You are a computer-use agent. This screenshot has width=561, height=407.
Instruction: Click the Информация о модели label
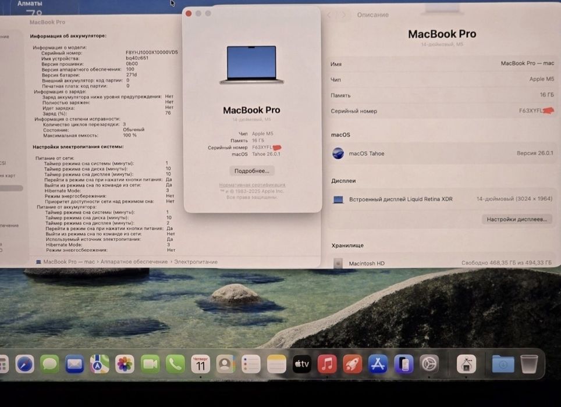tap(60, 47)
